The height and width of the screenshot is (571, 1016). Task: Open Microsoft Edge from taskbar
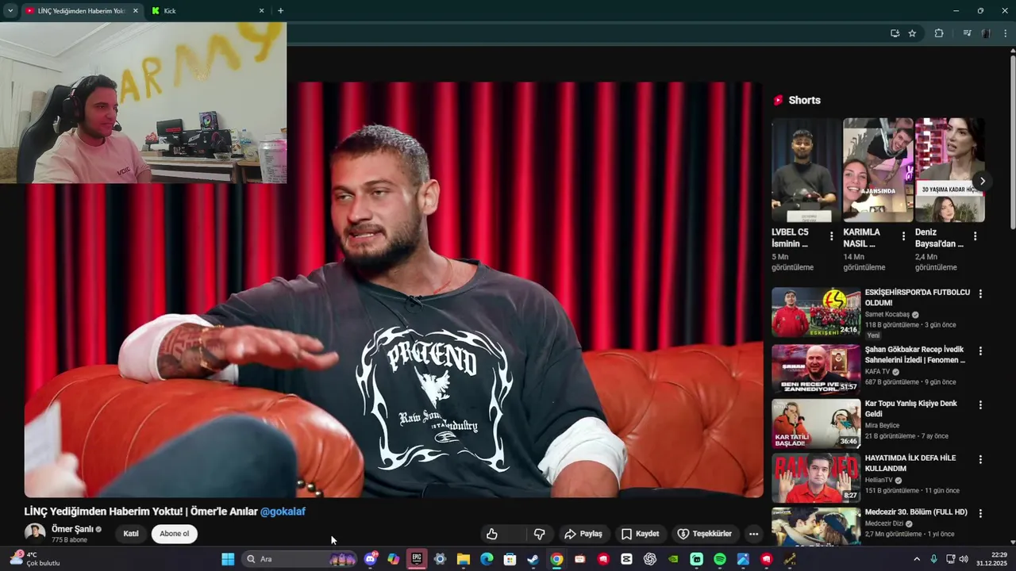click(487, 559)
